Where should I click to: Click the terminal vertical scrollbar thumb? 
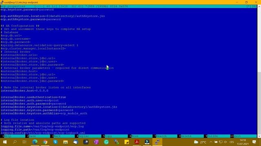tap(259, 103)
